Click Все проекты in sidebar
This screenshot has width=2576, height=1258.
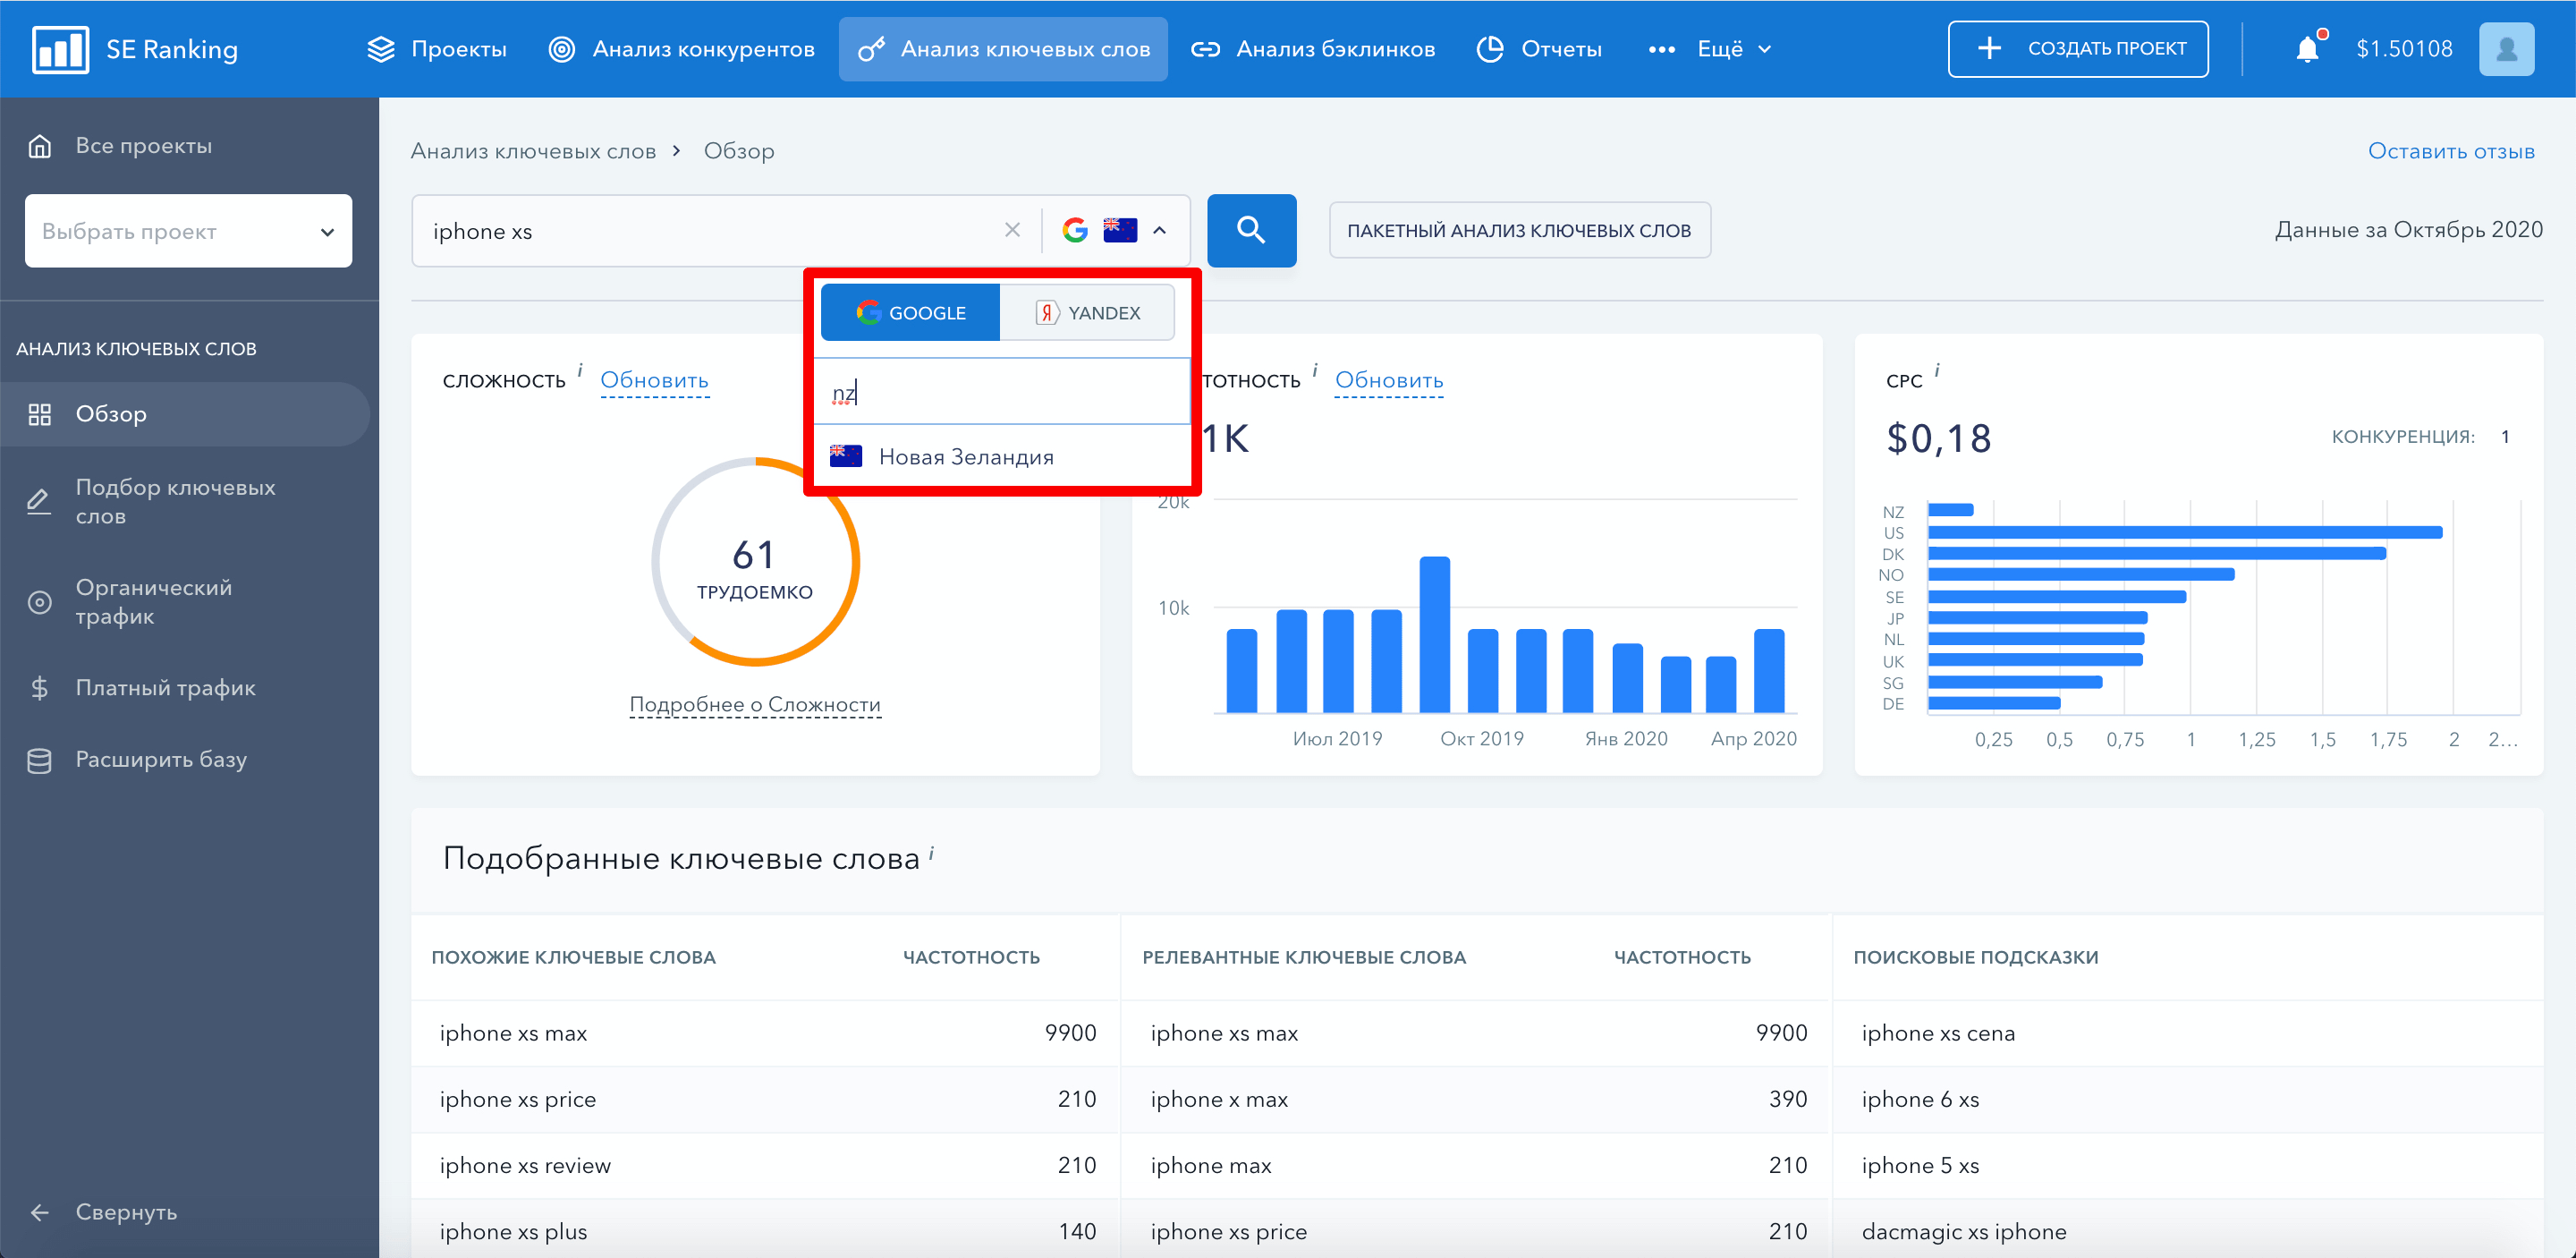pyautogui.click(x=143, y=146)
